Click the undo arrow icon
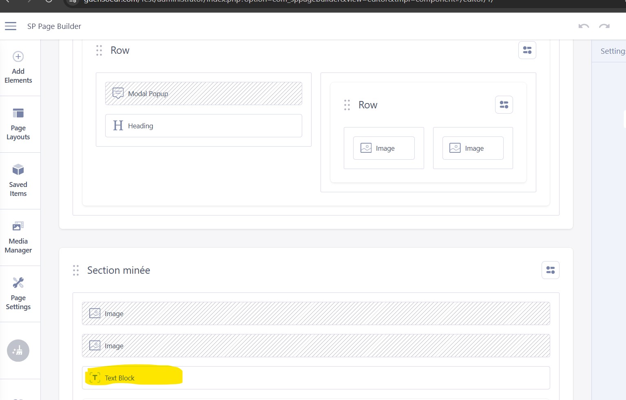Screen dimensions: 626x400 coord(584,26)
